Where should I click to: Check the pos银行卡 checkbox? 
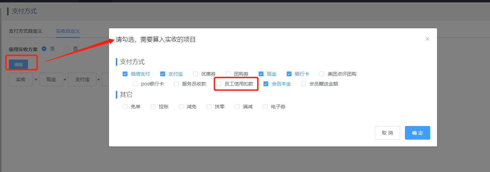pos(135,84)
